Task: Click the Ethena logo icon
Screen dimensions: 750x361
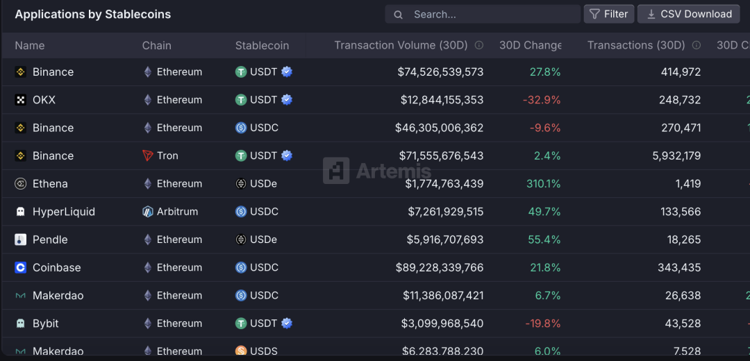Action: point(21,184)
